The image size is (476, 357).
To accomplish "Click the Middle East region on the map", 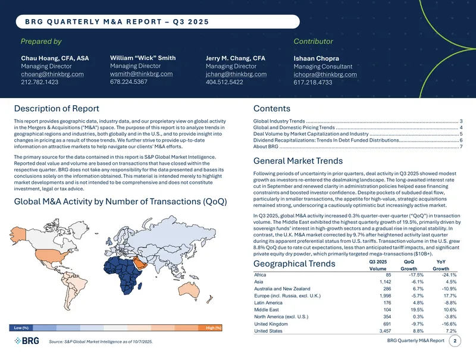I will click(140, 263).
